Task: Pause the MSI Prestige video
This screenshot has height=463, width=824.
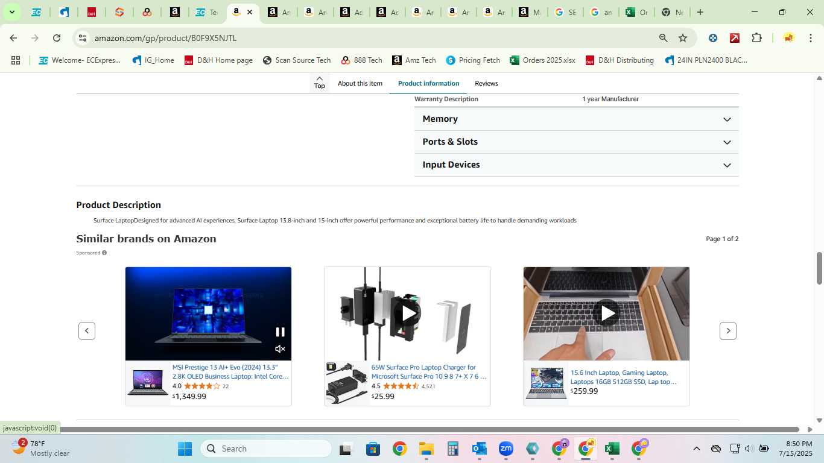Action: tap(280, 332)
